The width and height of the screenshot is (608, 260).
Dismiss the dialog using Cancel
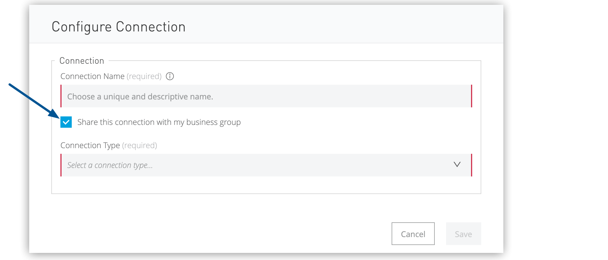pos(413,234)
